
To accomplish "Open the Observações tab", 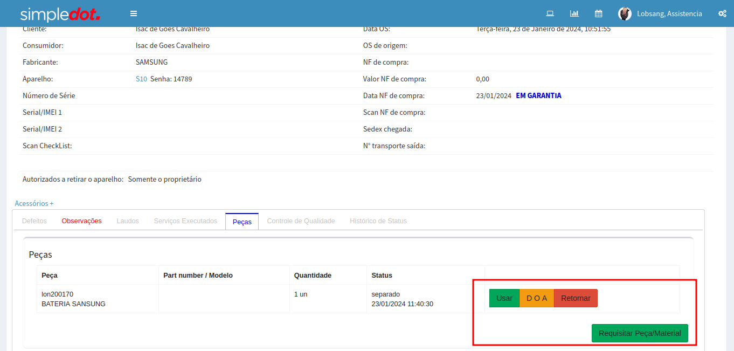I will pyautogui.click(x=81, y=221).
